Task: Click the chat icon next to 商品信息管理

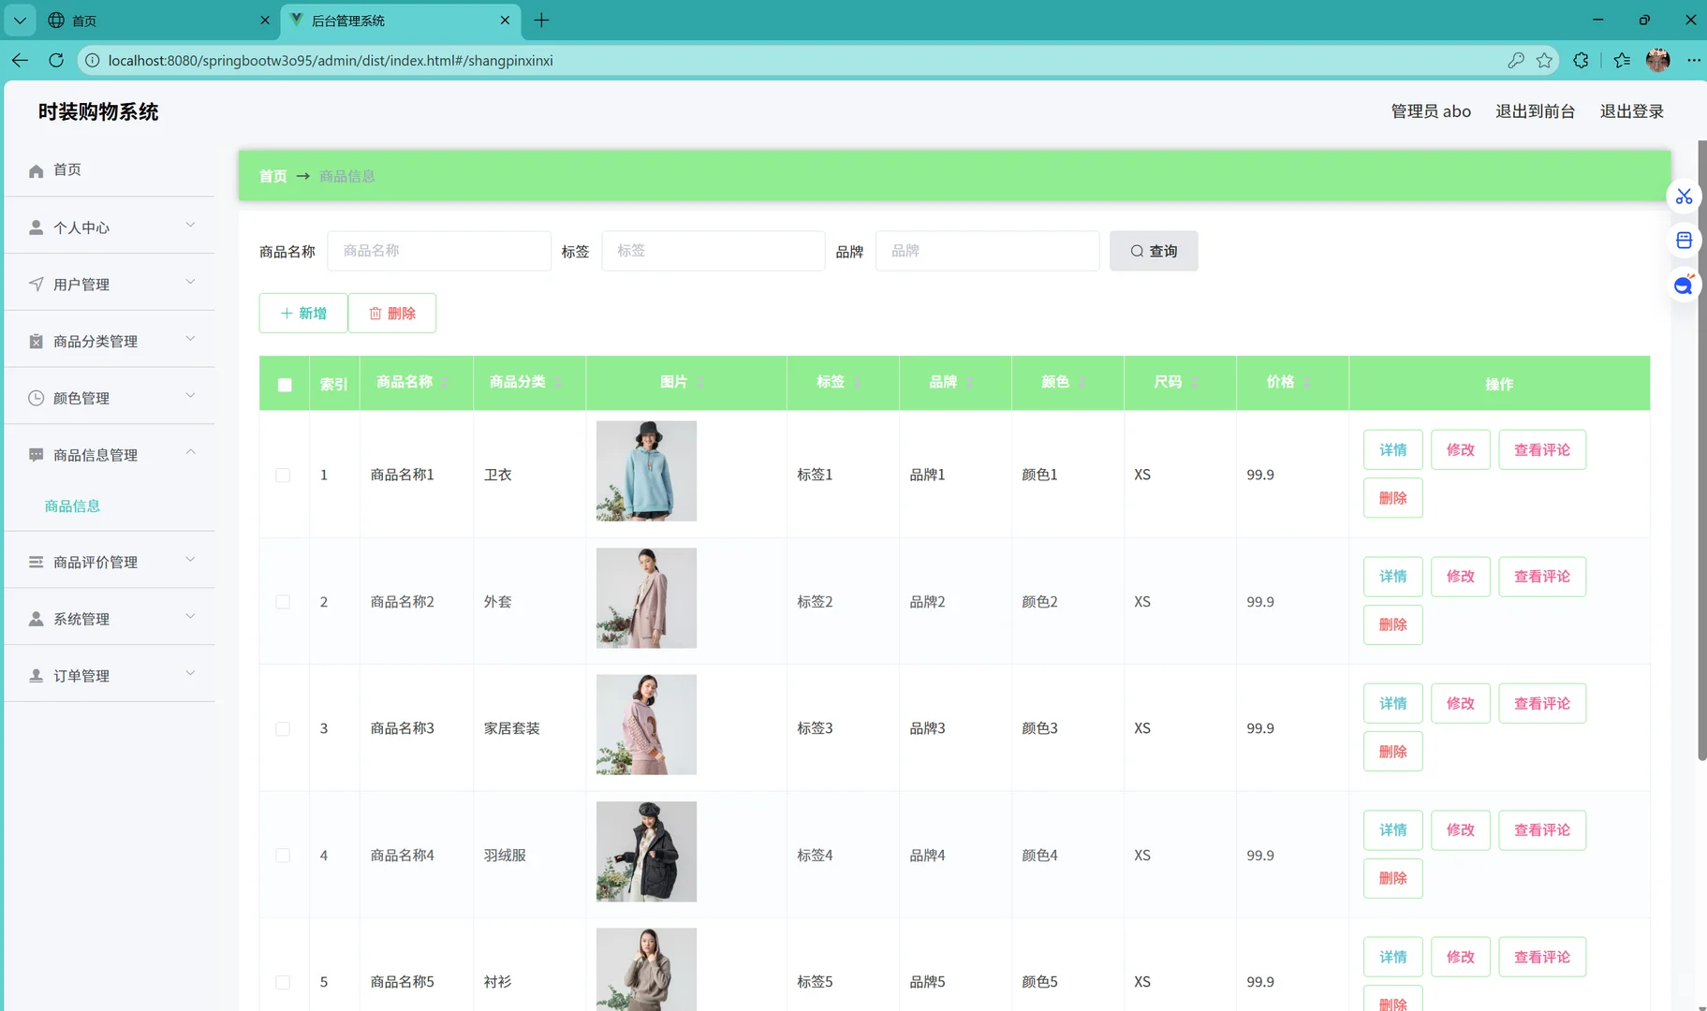Action: [x=37, y=455]
